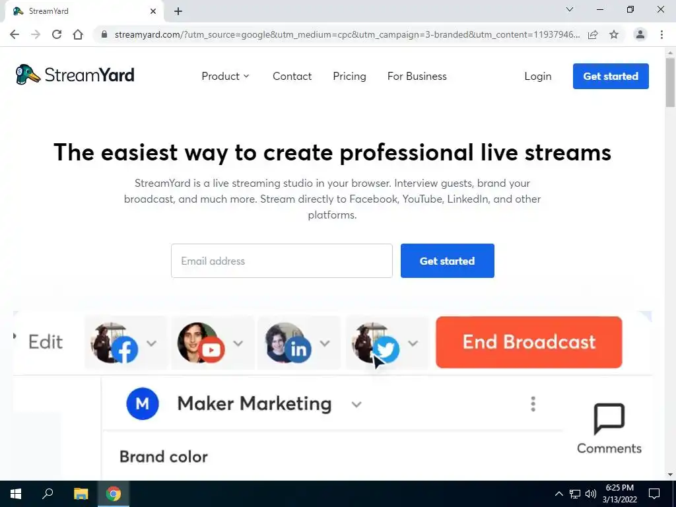Open the For Business page

click(x=417, y=77)
